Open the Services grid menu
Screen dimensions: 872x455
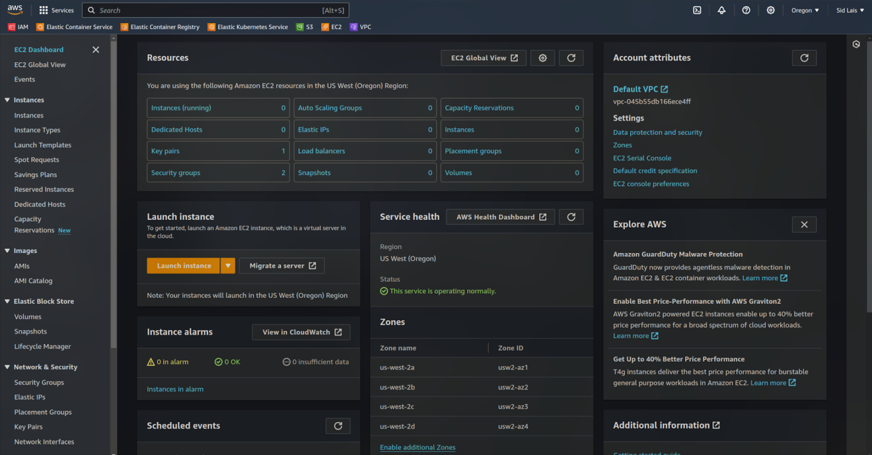click(56, 10)
